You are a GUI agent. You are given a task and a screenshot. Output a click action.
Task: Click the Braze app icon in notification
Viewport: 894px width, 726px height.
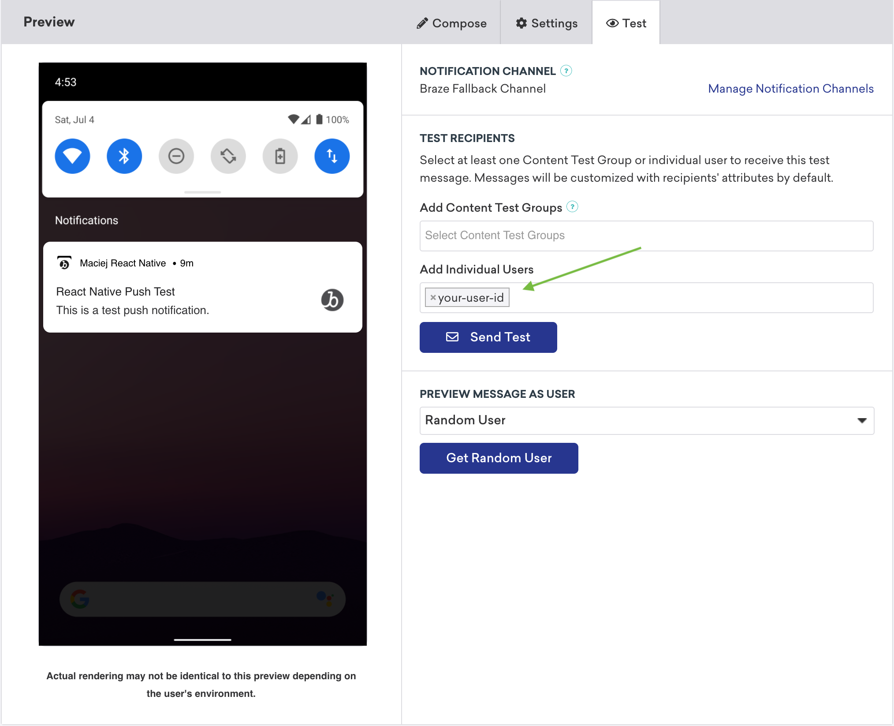pos(332,300)
